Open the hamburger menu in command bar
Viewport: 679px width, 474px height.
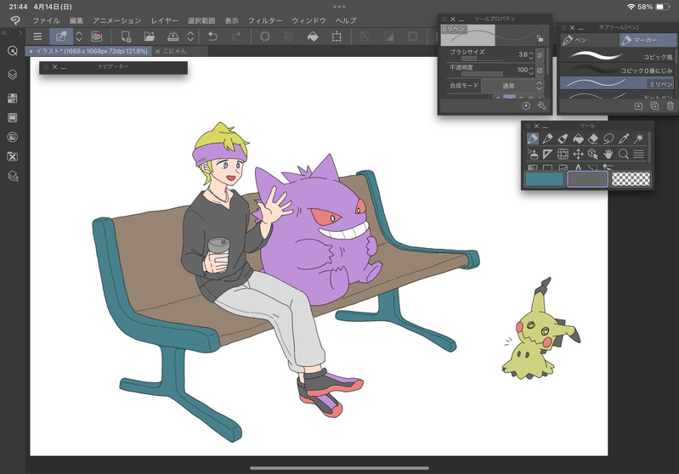point(37,37)
